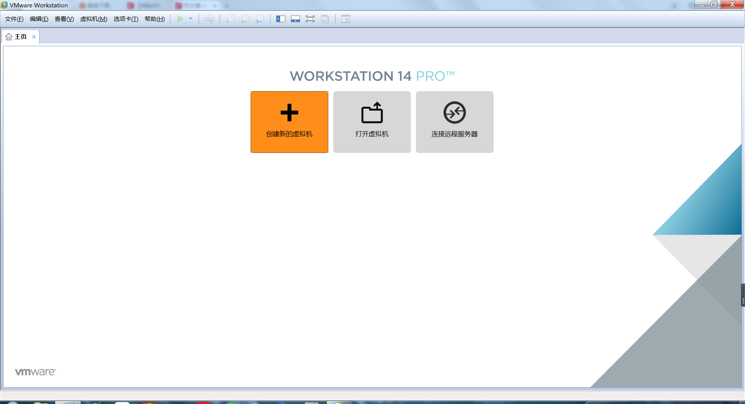
Task: Click the side handle on the right edge
Action: pyautogui.click(x=743, y=295)
